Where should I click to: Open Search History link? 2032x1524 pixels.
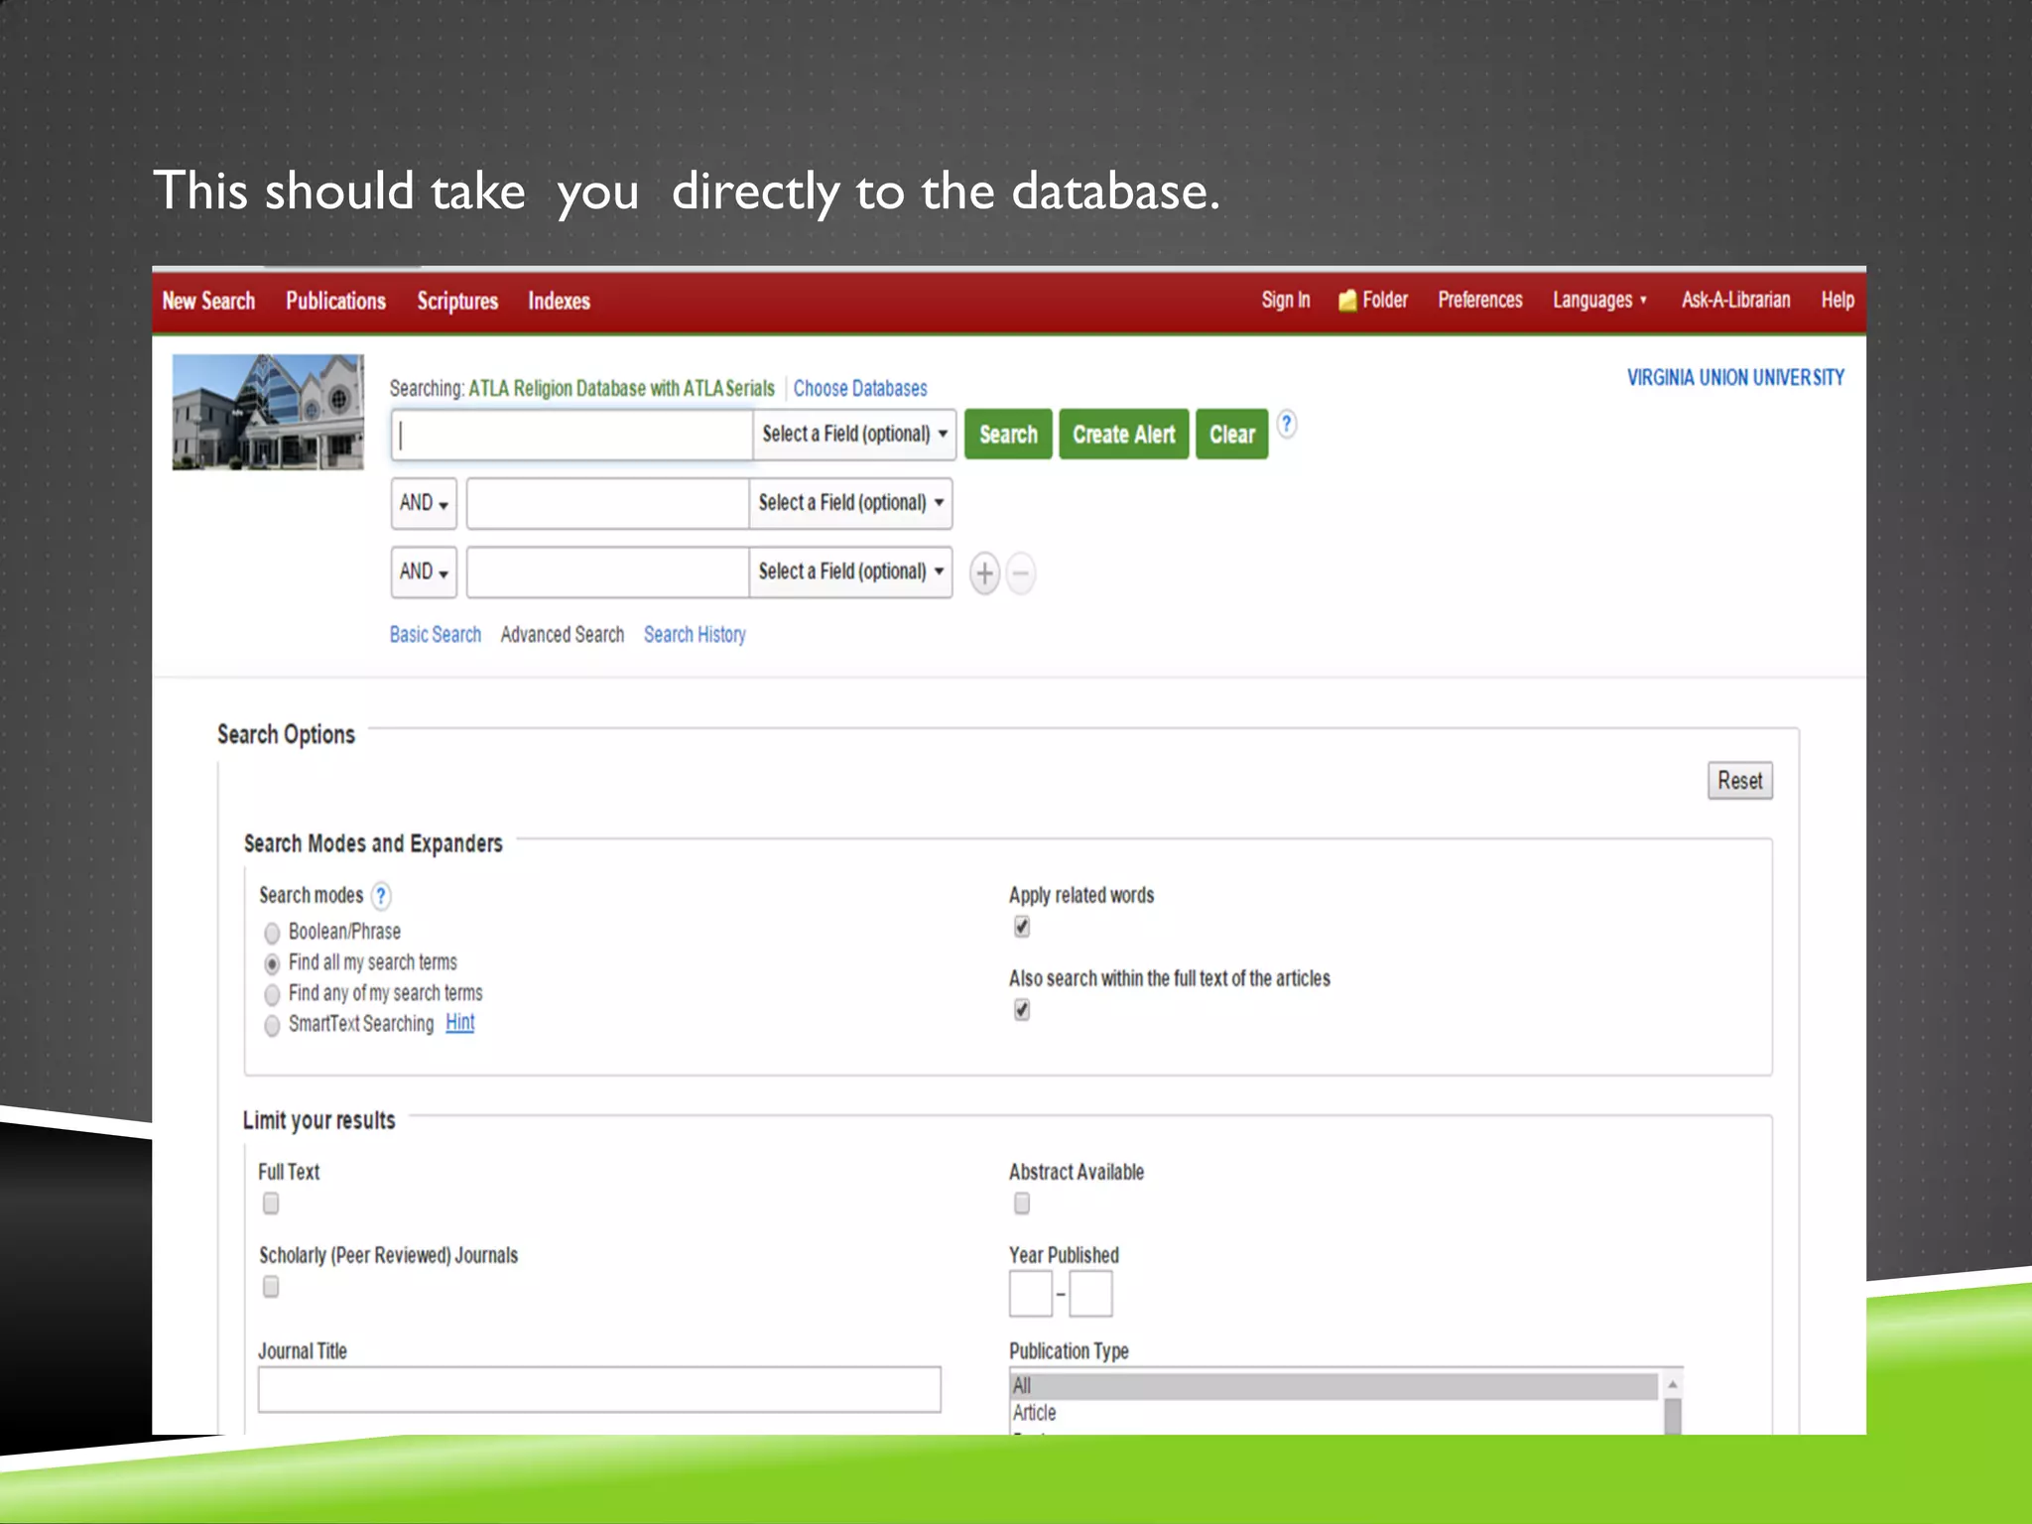pos(695,634)
